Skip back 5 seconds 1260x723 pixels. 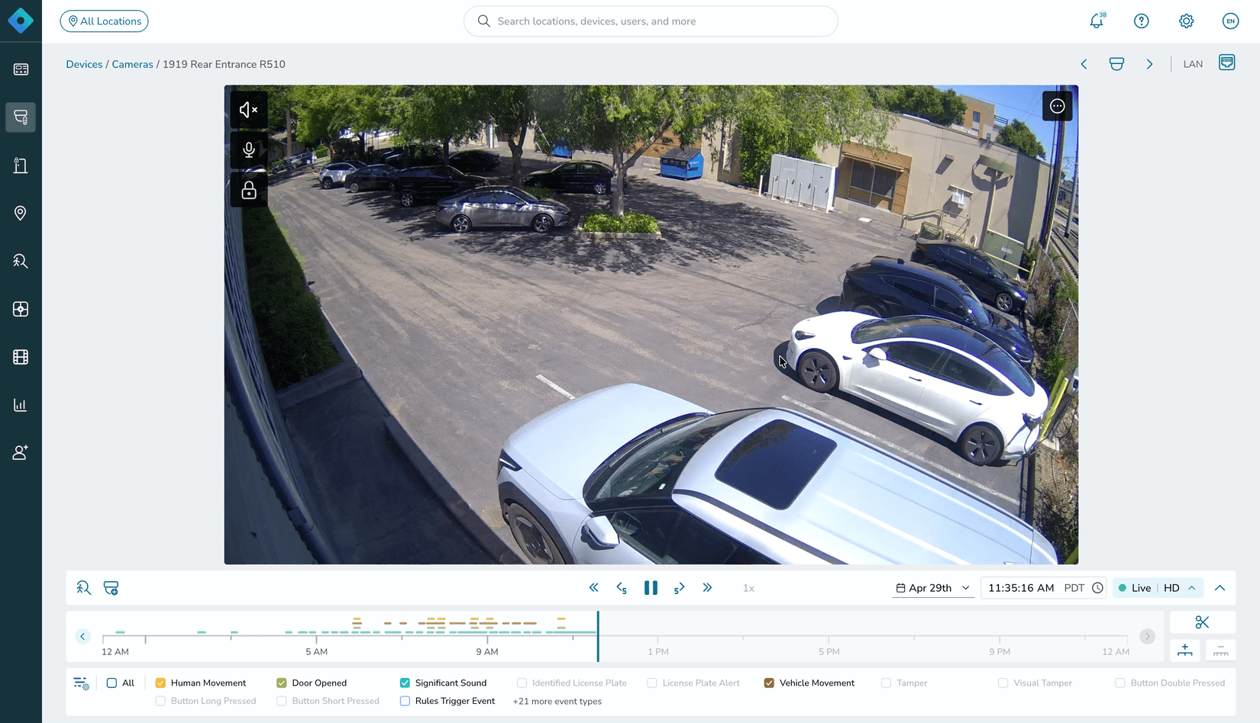pos(622,588)
